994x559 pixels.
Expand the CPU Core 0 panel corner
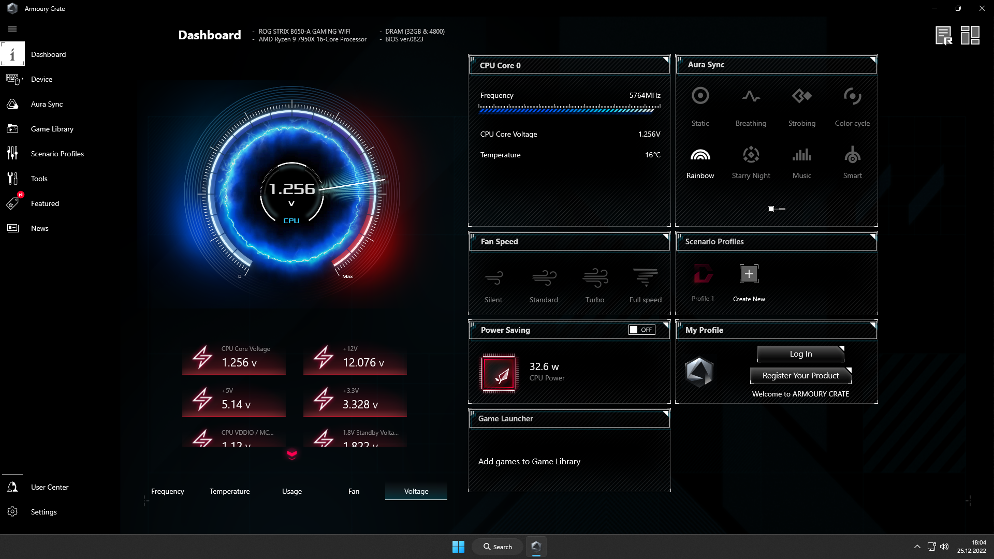click(x=666, y=60)
